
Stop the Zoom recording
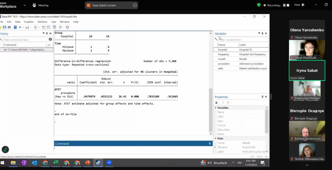coord(288,5)
